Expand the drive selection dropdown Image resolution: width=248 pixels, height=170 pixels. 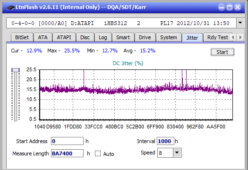[240, 23]
